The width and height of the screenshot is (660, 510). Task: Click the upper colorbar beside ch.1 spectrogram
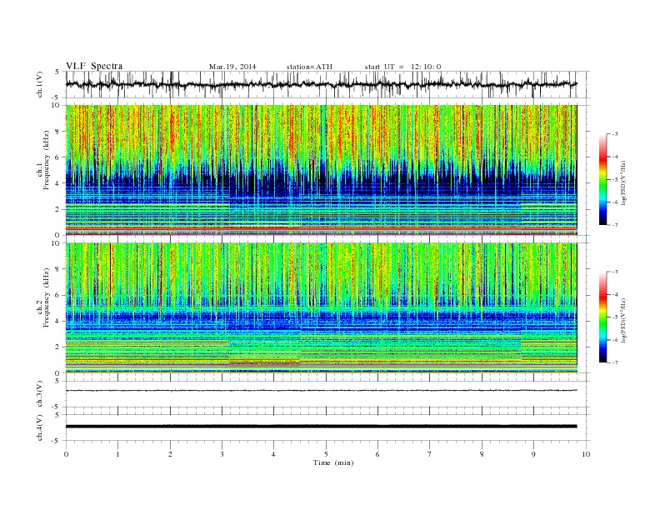click(602, 179)
